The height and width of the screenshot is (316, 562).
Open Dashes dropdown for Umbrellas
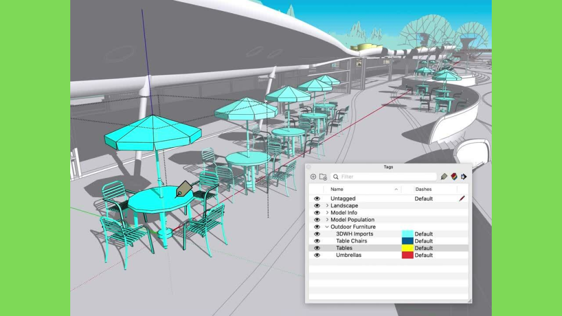coord(424,255)
